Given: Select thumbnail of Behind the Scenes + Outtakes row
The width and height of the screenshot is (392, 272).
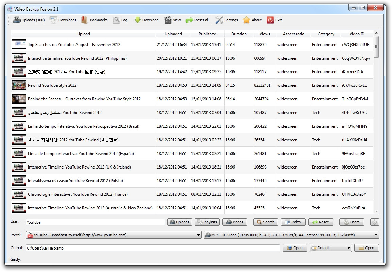Looking at the screenshot, I should (x=19, y=99).
